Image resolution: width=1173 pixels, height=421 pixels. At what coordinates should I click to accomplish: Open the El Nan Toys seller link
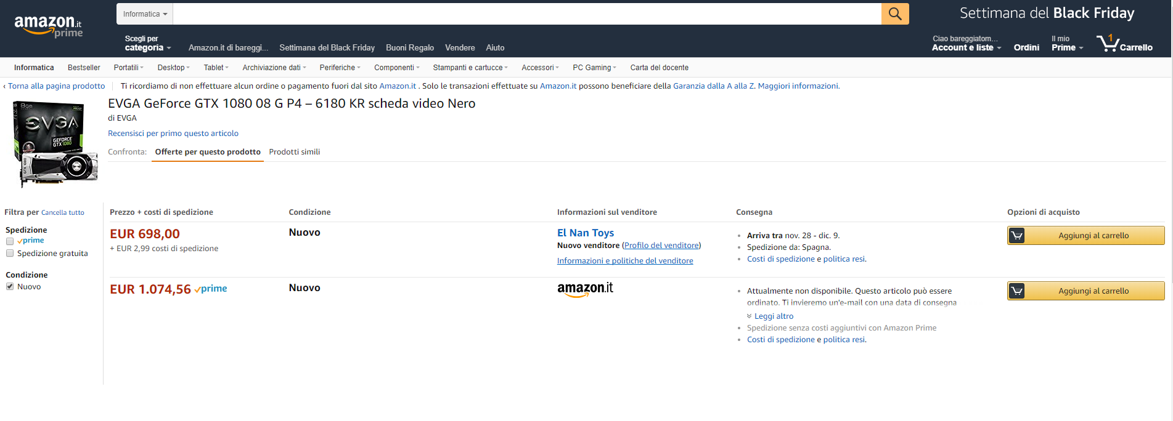pyautogui.click(x=586, y=233)
